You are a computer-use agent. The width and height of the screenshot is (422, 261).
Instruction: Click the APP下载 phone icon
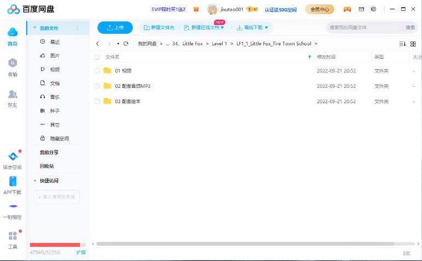[x=13, y=181]
